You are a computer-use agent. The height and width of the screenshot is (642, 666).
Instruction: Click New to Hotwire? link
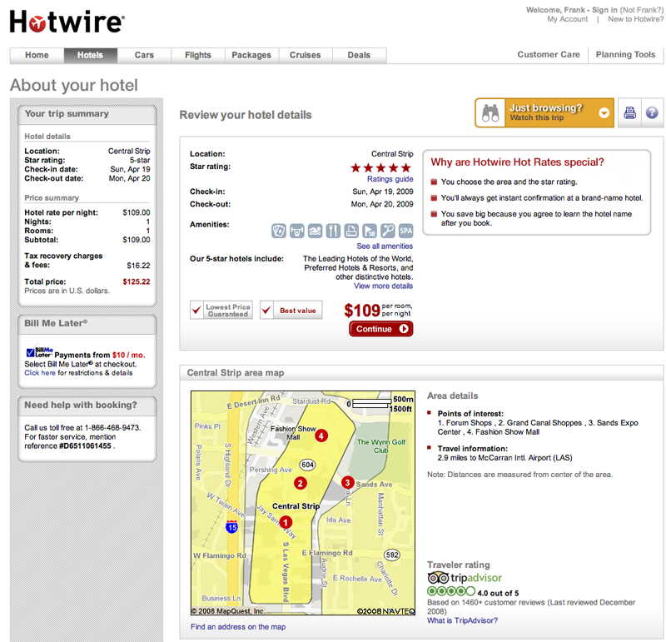[635, 19]
